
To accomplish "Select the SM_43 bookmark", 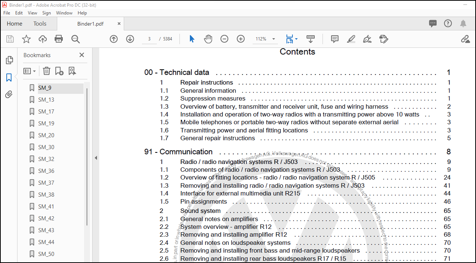I will [x=46, y=230].
